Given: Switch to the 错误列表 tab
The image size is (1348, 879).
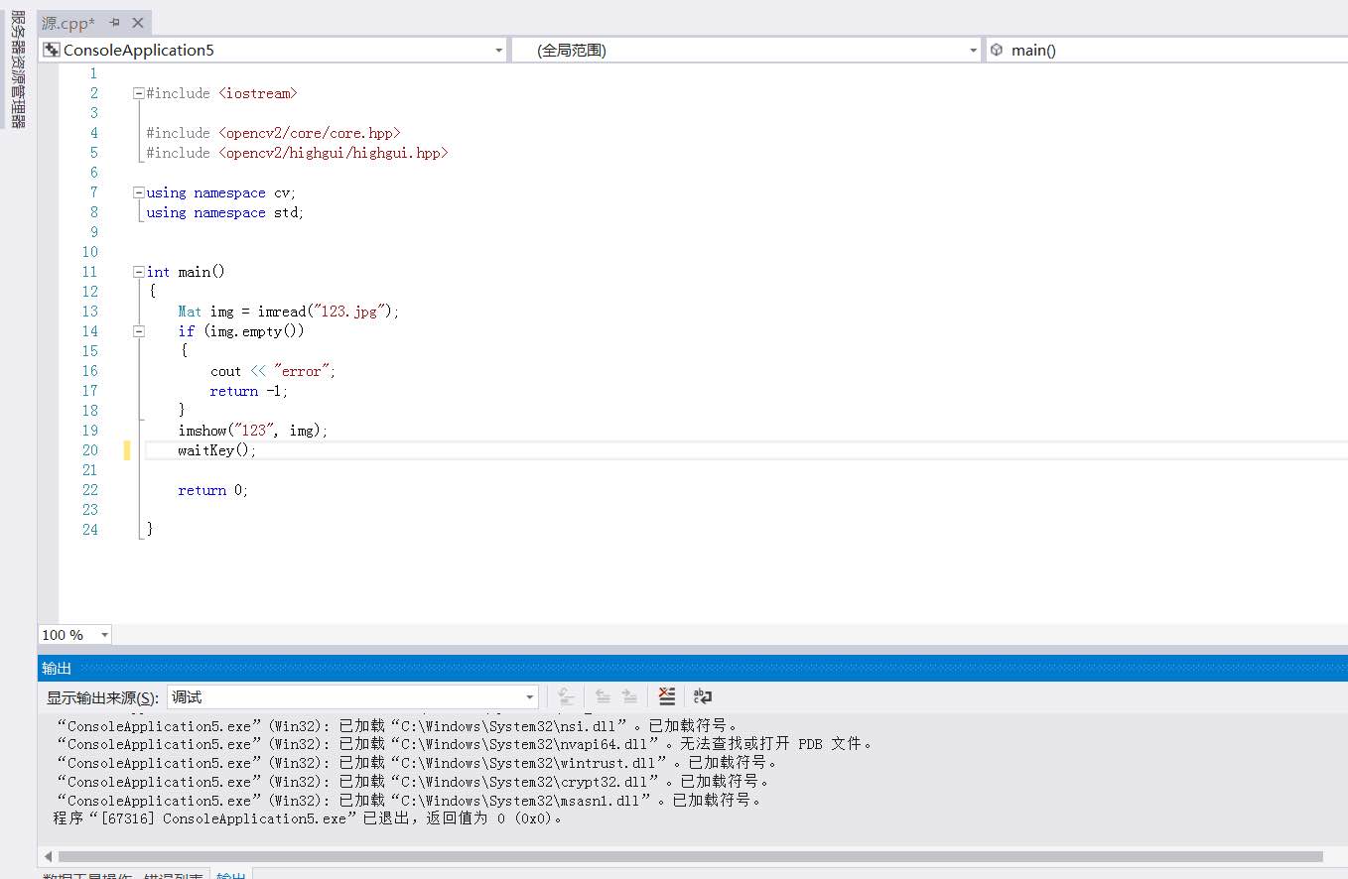Looking at the screenshot, I should coord(173,875).
